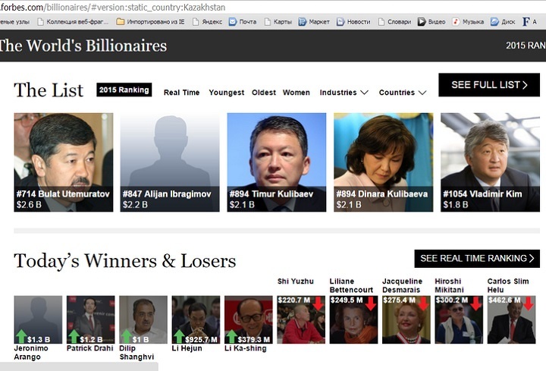Show the Youngest billionaires list
Screen dimensions: 546x371
(x=226, y=93)
